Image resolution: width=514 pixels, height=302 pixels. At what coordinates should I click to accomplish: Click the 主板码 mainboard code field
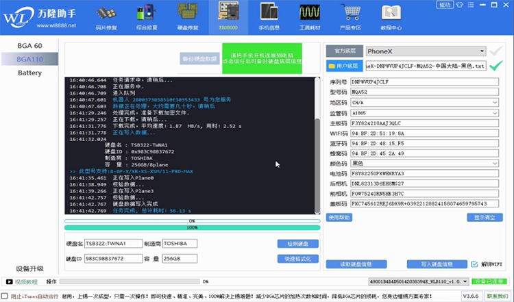[424, 123]
